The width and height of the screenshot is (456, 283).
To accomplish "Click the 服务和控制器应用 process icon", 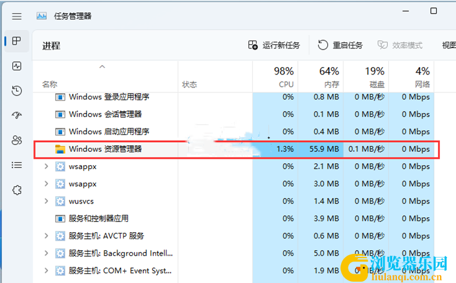I will coord(60,218).
